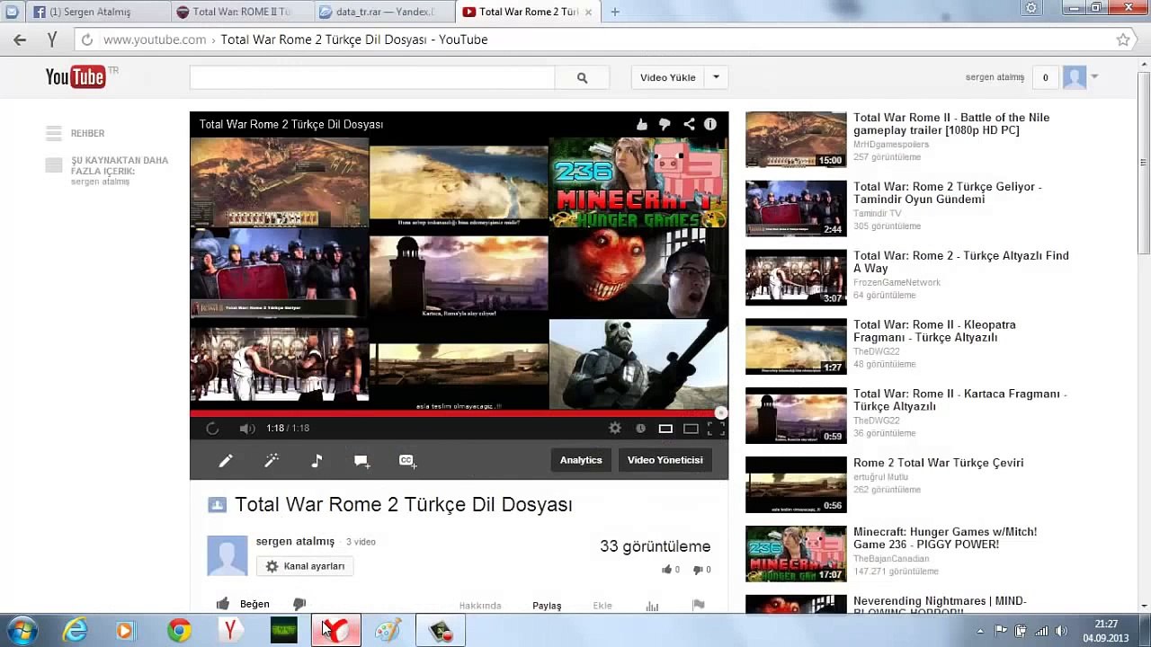
Task: Open Battle of the Nile gameplay trailer video
Action: pyautogui.click(x=951, y=124)
